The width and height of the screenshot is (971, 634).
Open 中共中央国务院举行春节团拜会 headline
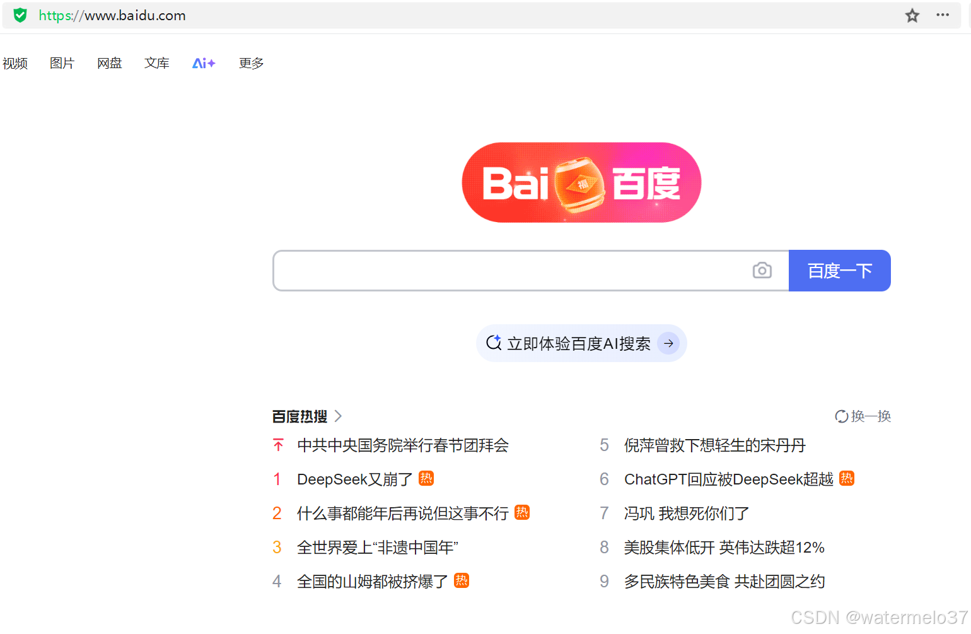click(x=403, y=445)
